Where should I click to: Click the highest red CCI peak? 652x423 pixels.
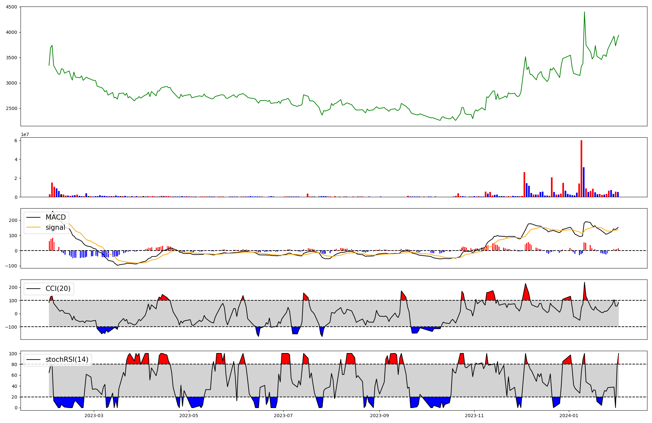tap(584, 288)
